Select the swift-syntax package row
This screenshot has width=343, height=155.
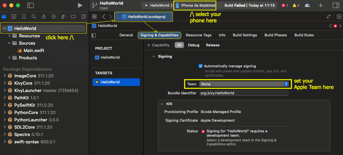pyautogui.click(x=44, y=142)
